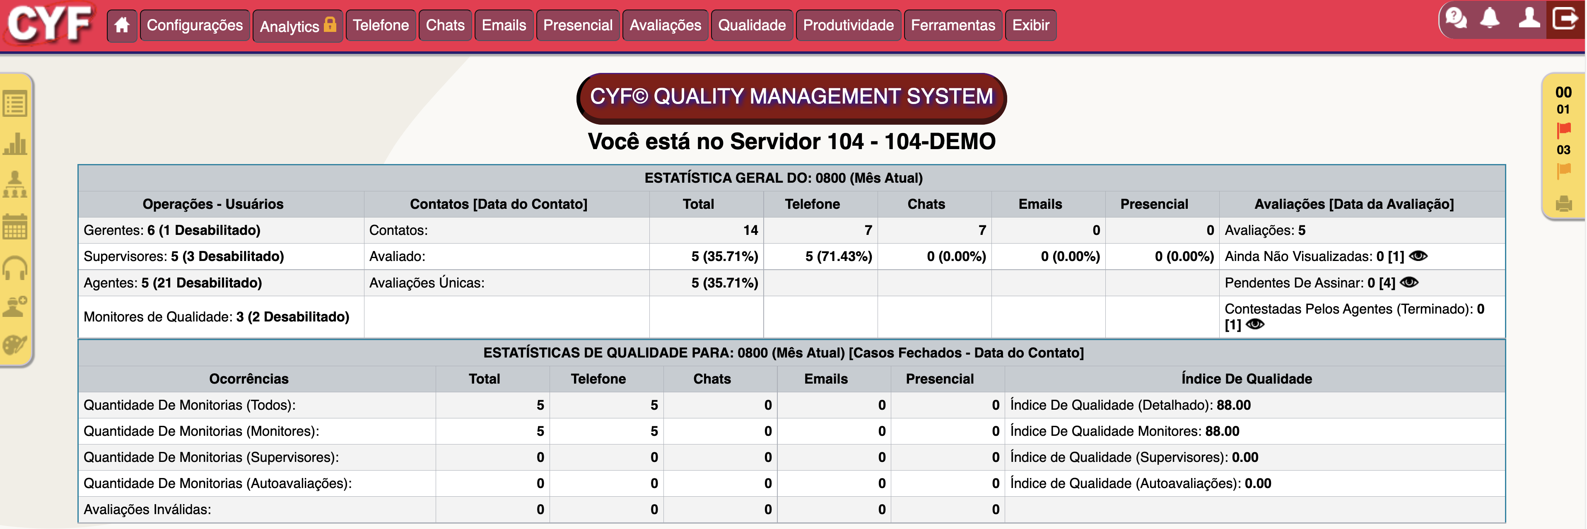Click 'Índice De Qualidade Monitores: 88.00'

point(1125,431)
